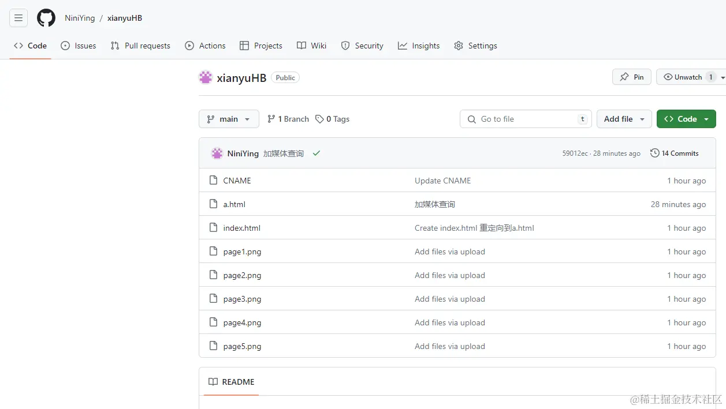Open the Create index.html commit message

pos(474,228)
